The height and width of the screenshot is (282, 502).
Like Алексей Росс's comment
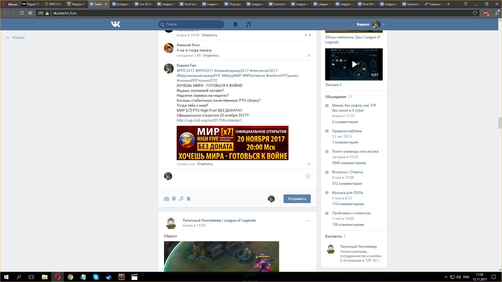point(309,56)
